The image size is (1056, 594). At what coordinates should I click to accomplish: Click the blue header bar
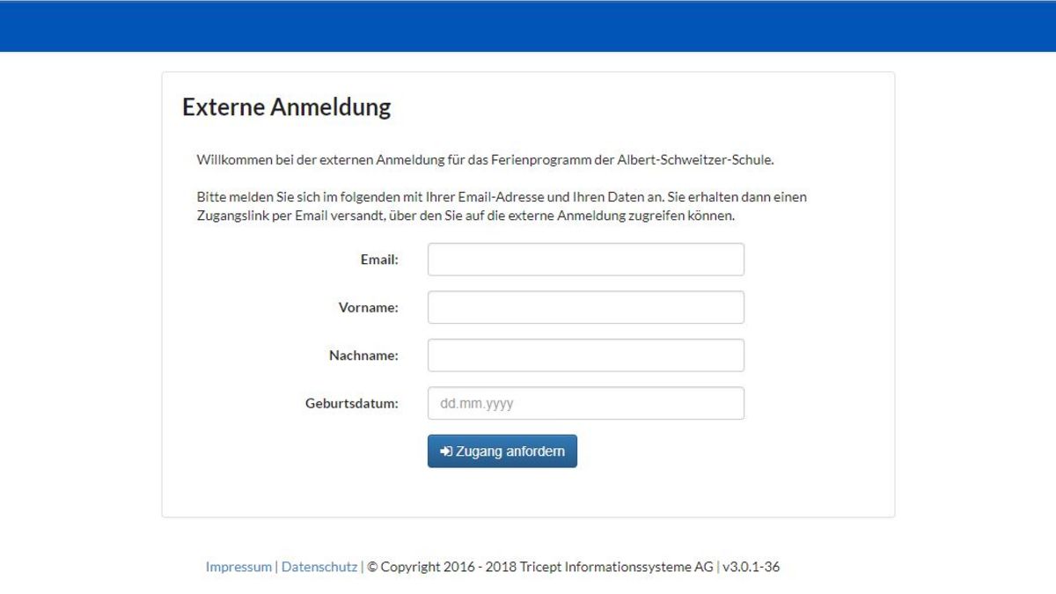click(x=528, y=26)
